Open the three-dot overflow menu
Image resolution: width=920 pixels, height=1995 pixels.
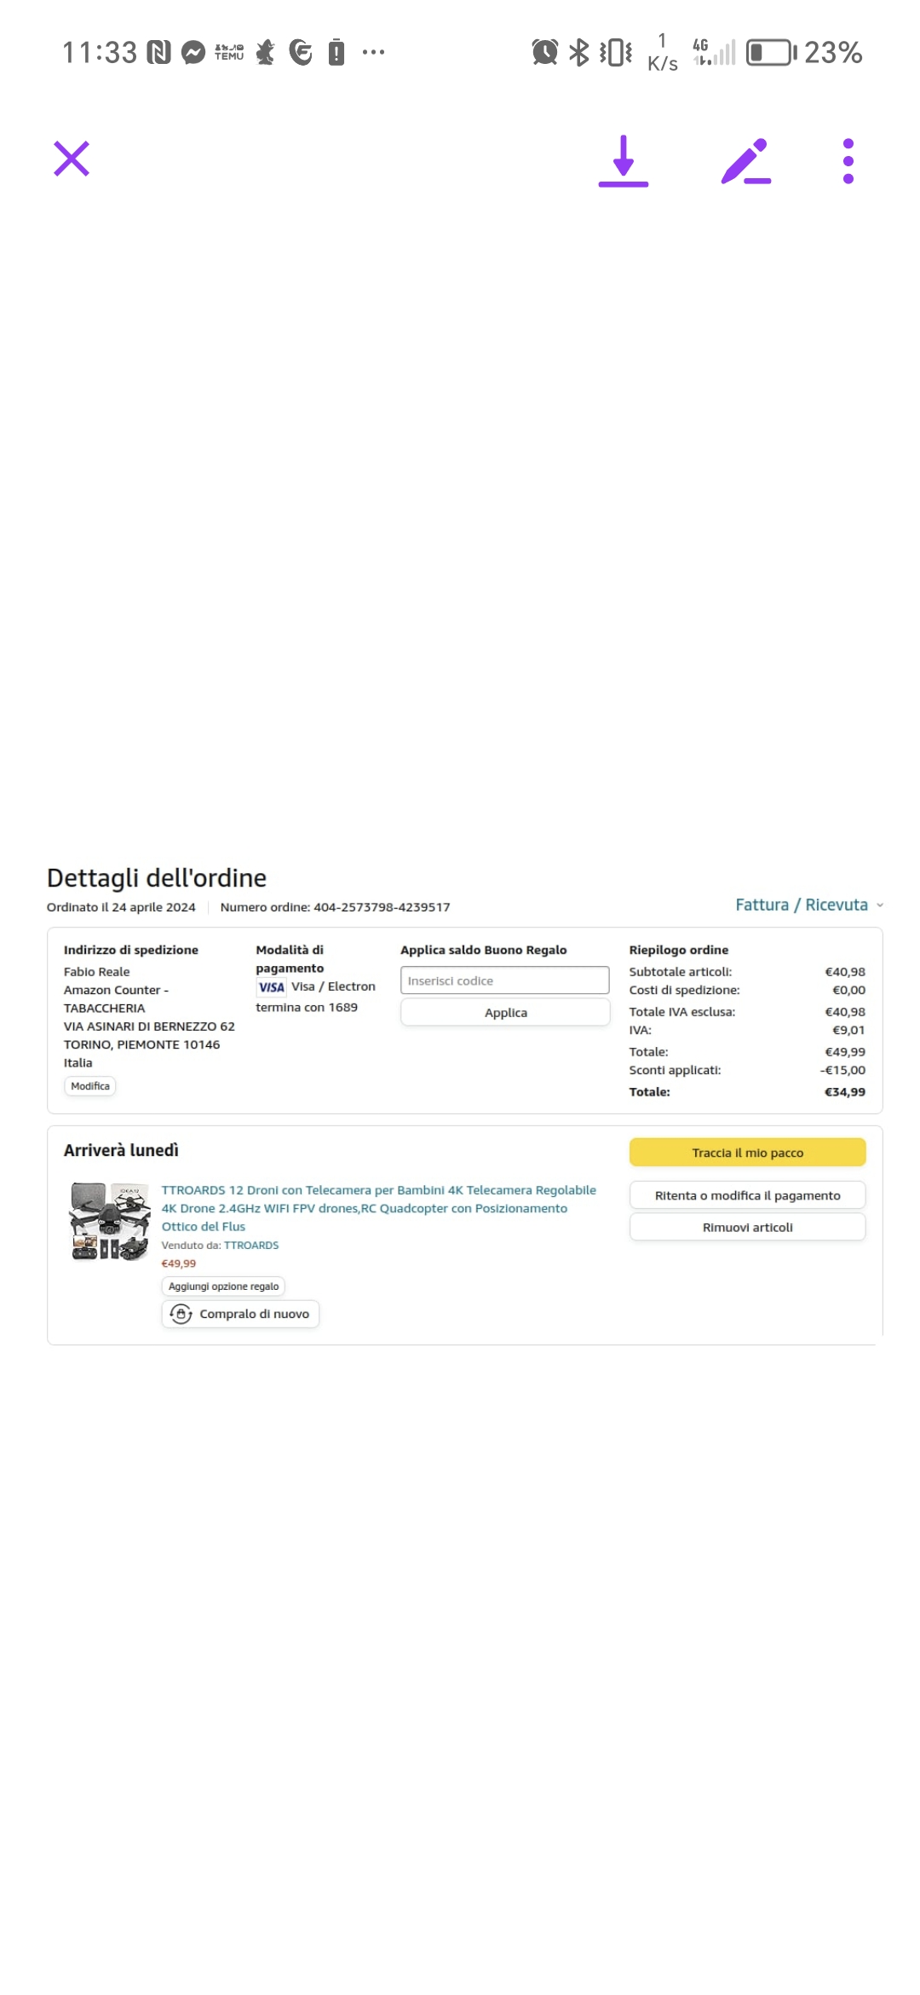click(x=848, y=161)
